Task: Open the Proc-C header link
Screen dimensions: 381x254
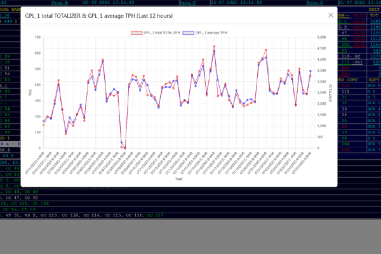Action: 187,3
